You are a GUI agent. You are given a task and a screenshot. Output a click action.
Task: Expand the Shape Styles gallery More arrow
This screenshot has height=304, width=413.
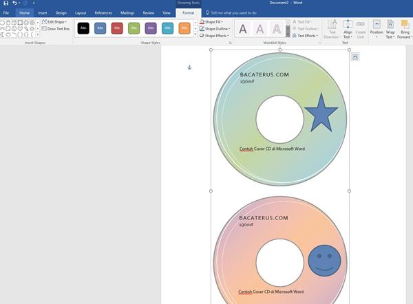[195, 35]
